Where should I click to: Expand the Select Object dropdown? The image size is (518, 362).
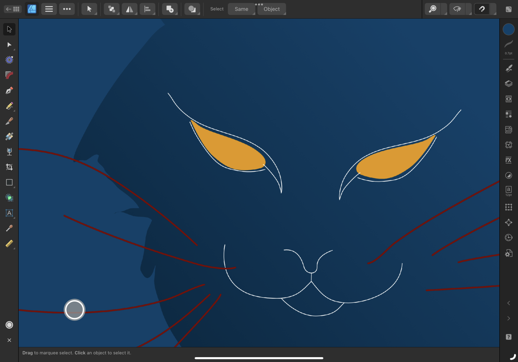pyautogui.click(x=272, y=9)
